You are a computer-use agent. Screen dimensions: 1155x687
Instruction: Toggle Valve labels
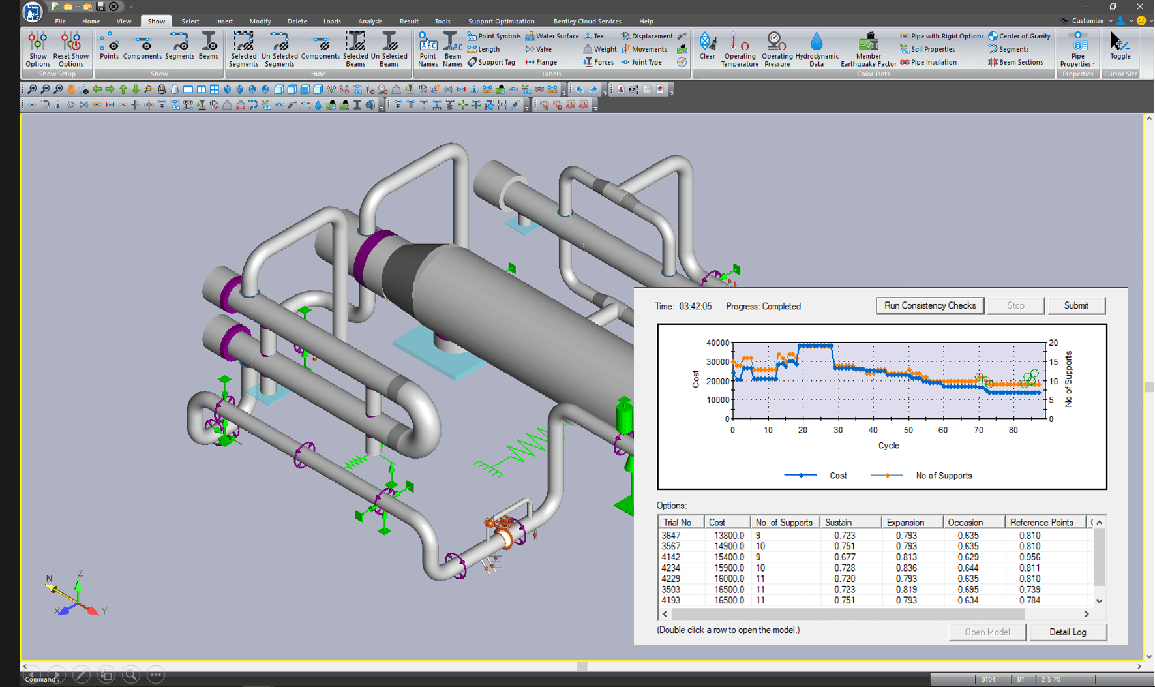coord(539,49)
